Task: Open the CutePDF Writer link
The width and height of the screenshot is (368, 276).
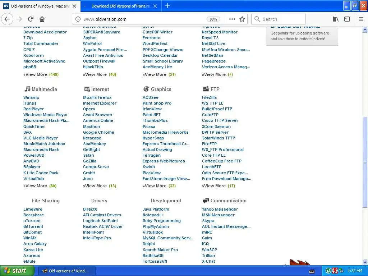Action: pyautogui.click(x=157, y=32)
